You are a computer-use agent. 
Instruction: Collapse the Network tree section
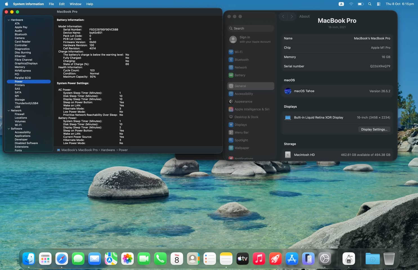[x=9, y=111]
